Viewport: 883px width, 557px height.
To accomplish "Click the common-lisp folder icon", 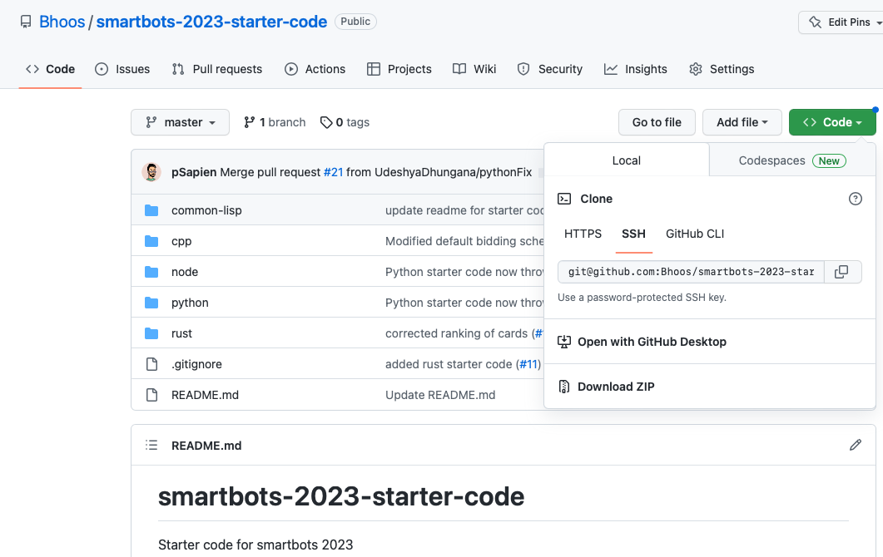I will coord(151,210).
